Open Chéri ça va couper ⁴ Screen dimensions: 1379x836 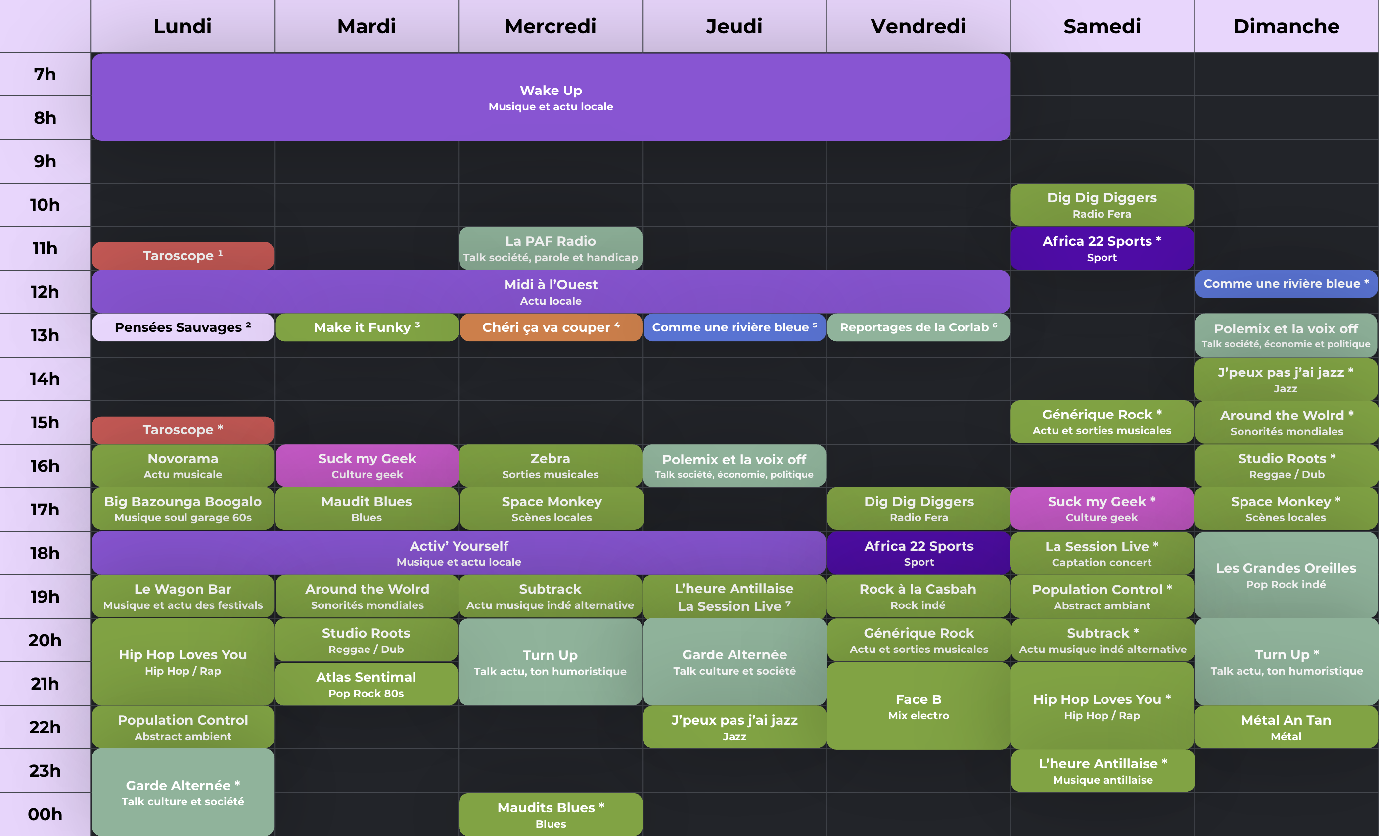551,327
